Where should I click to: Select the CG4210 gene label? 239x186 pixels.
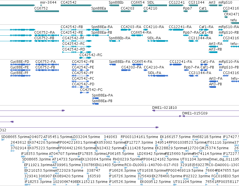[150, 8]
